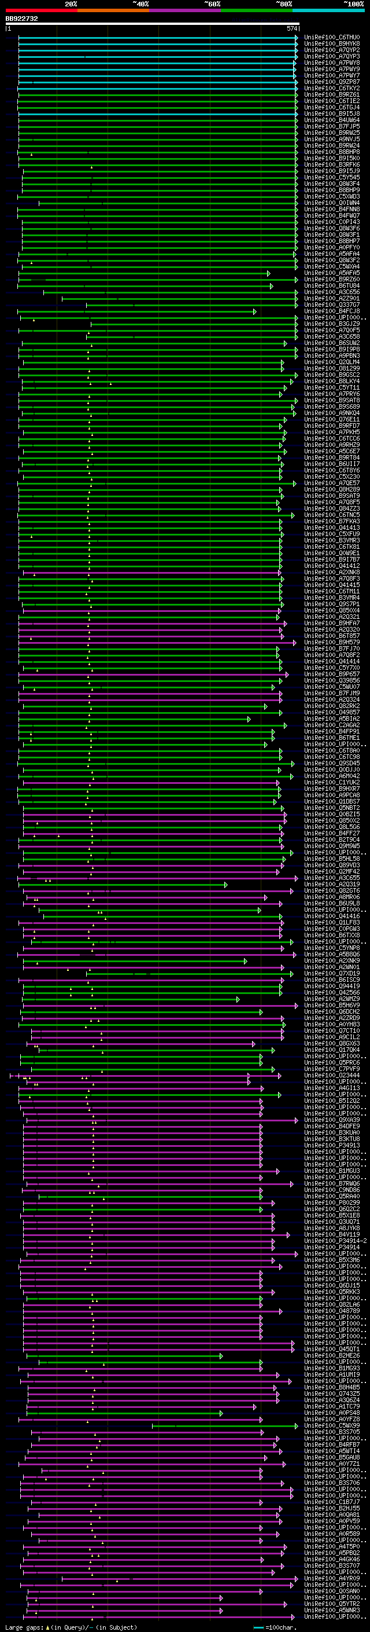Open hit UniRef100_Q9ZP87
Image resolution: width=370 pixels, height=1632 pixels.
click(332, 82)
